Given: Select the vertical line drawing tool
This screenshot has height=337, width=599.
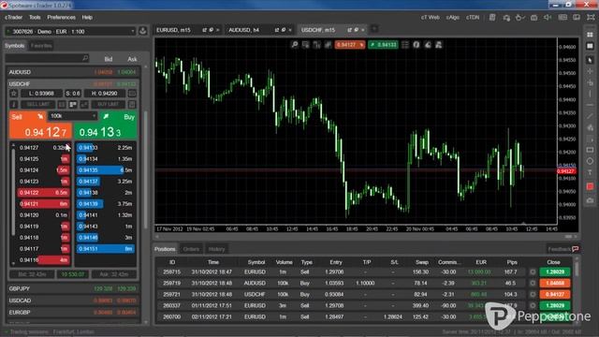Looking at the screenshot, I should point(590,94).
